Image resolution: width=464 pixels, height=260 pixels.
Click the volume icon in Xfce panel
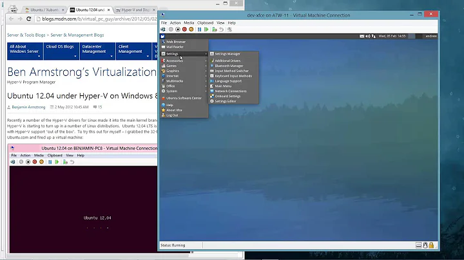[367, 36]
